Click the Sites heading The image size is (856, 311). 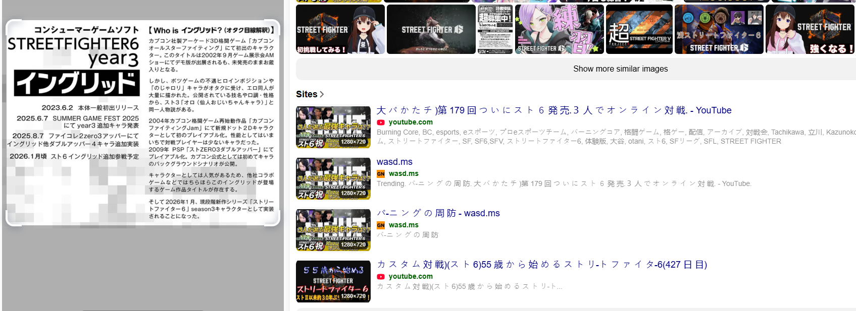(x=307, y=94)
